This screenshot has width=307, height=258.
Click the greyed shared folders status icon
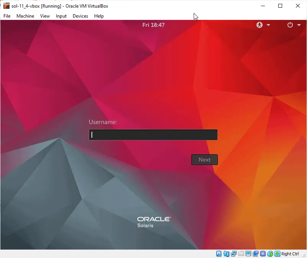tap(241, 254)
